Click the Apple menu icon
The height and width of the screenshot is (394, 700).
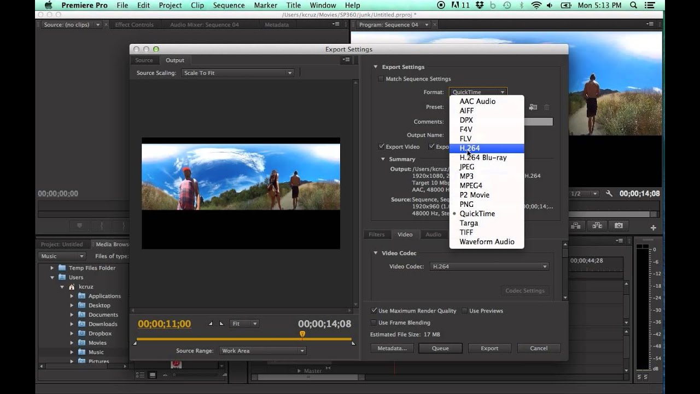click(x=48, y=5)
